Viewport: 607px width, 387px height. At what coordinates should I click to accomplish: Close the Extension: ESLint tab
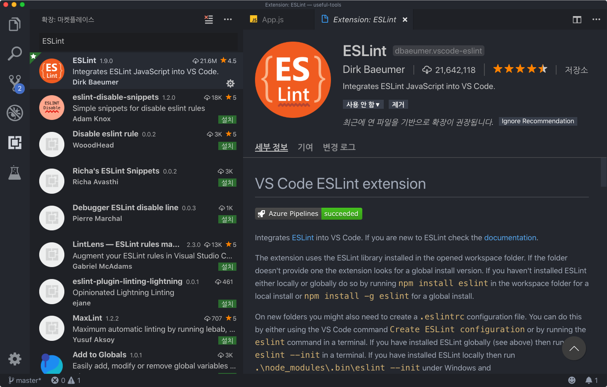tap(405, 20)
